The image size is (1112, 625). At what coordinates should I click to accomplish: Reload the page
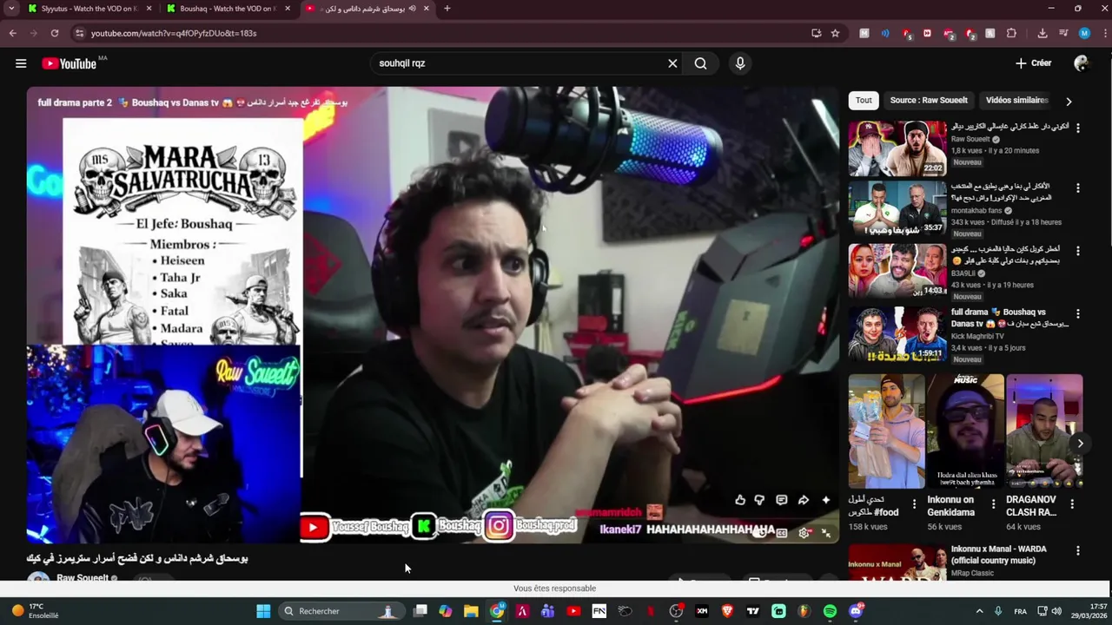coord(54,33)
